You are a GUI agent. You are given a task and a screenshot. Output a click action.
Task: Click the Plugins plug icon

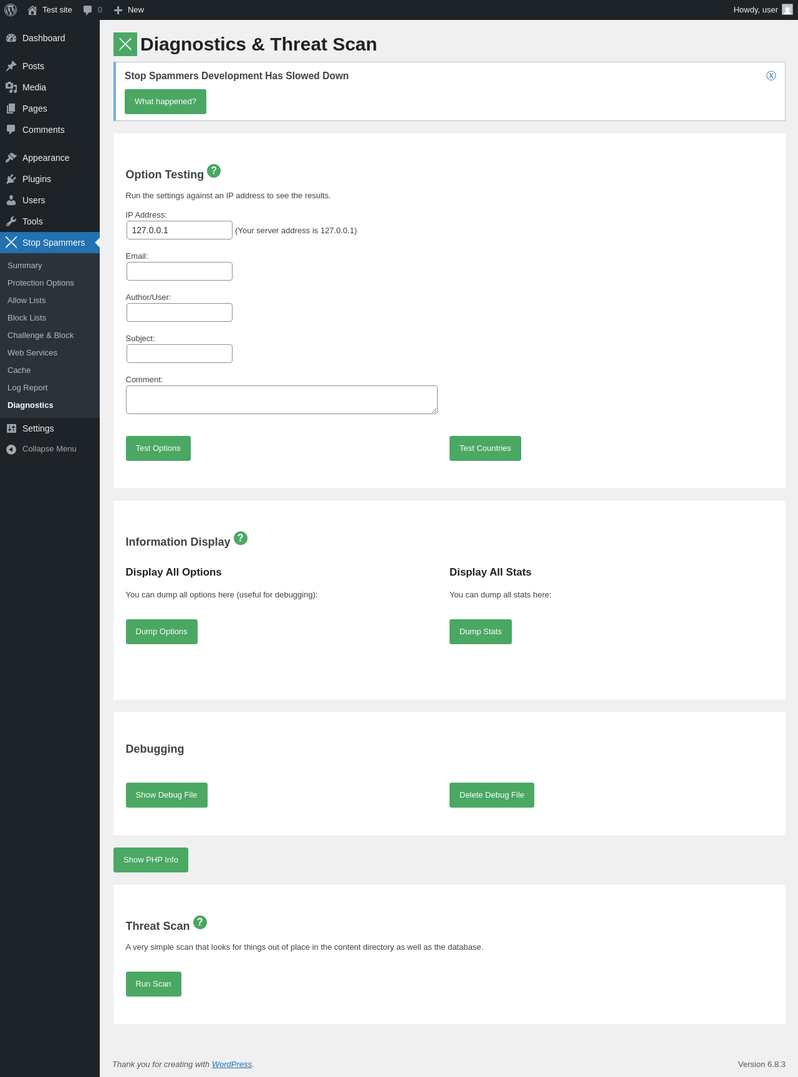tap(11, 179)
